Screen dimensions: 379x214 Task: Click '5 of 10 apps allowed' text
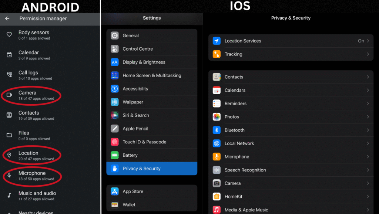click(x=35, y=78)
